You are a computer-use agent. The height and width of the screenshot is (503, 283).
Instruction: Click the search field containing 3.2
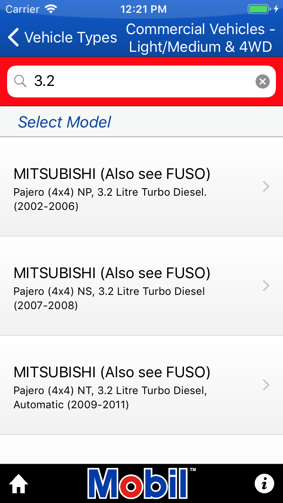click(x=141, y=81)
